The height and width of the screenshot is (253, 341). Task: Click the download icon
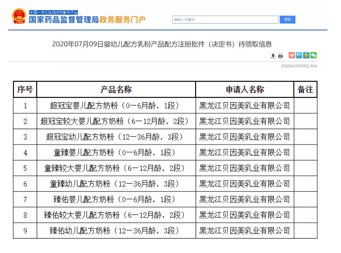coord(273,56)
